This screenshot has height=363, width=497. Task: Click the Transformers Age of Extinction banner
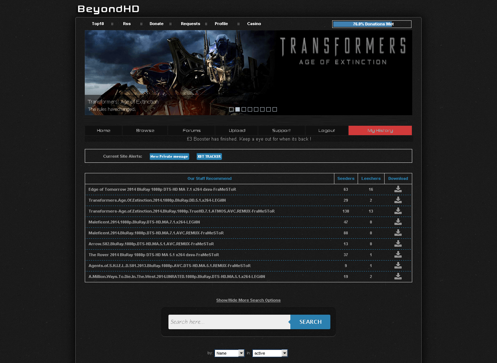249,73
